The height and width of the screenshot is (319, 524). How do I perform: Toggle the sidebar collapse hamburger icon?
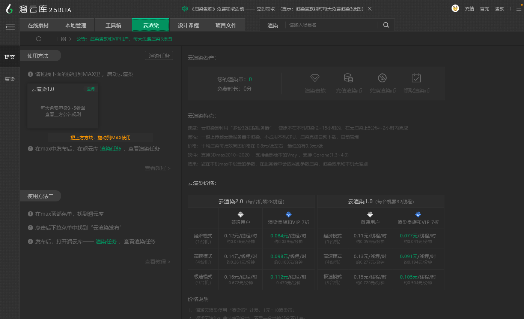[10, 27]
